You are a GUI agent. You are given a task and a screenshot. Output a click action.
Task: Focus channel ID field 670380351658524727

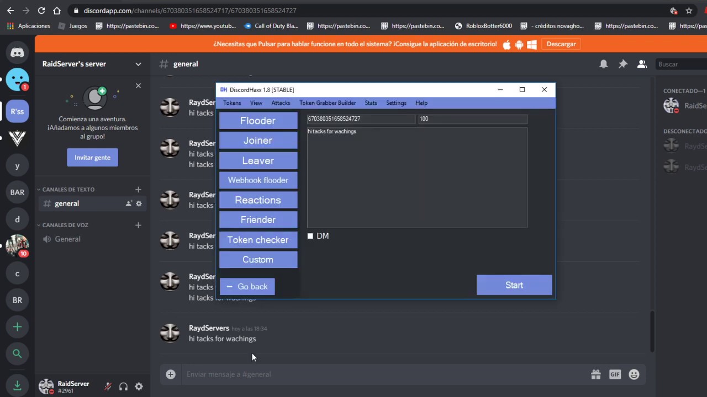click(x=361, y=119)
